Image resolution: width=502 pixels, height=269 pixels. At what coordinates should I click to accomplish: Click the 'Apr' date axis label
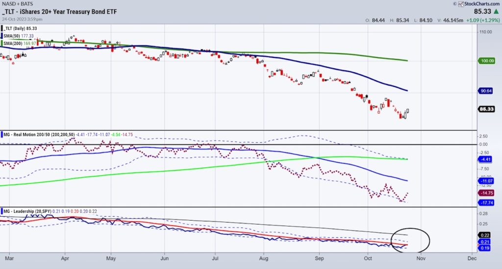(x=65, y=258)
